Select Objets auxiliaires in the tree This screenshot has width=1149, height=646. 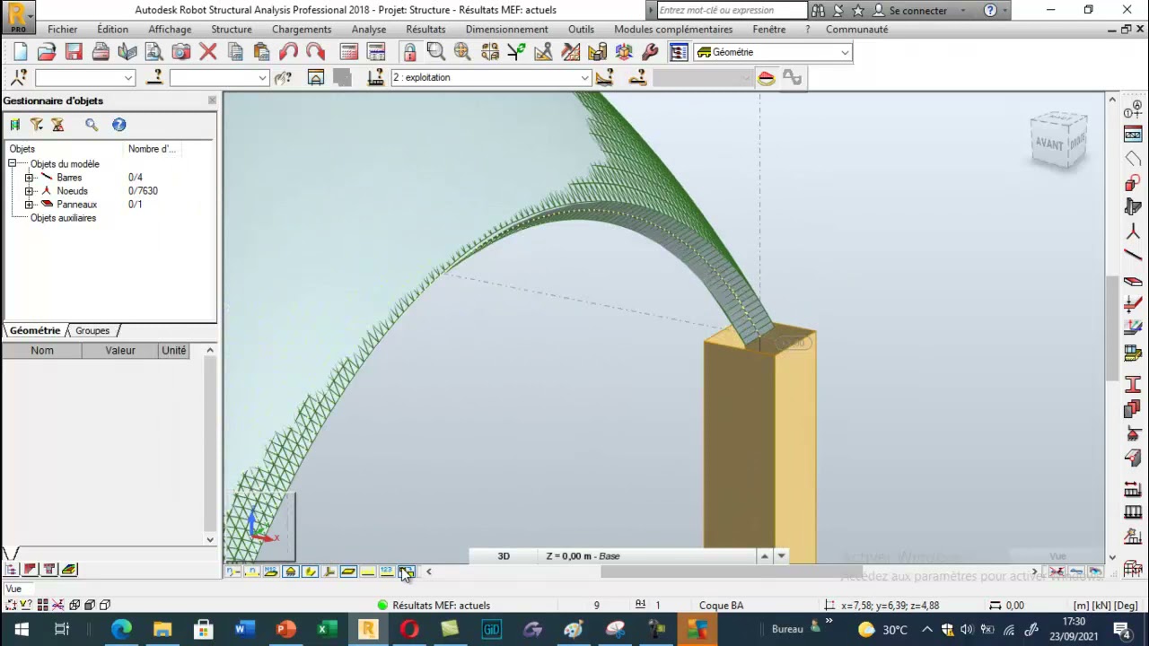[x=63, y=218]
